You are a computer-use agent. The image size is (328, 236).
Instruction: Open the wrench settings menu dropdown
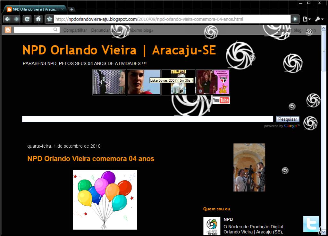319,19
